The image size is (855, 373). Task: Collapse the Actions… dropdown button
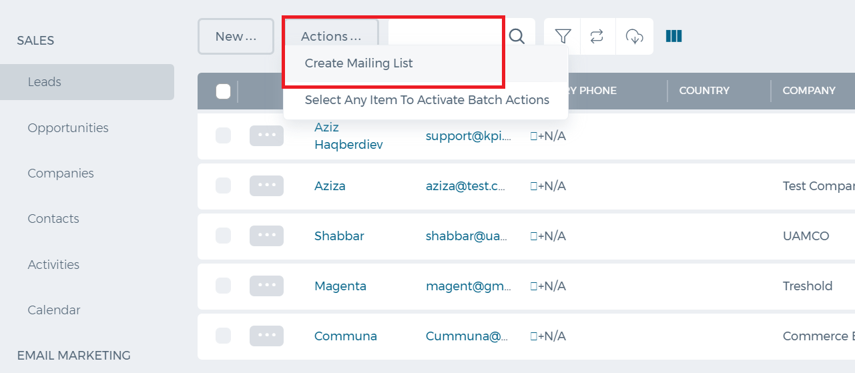332,36
